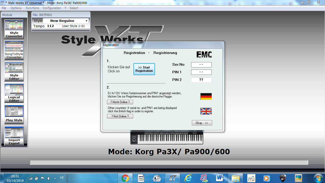325x183 pixels.
Task: Open the notepad-like app in taskbar
Action: point(141,178)
